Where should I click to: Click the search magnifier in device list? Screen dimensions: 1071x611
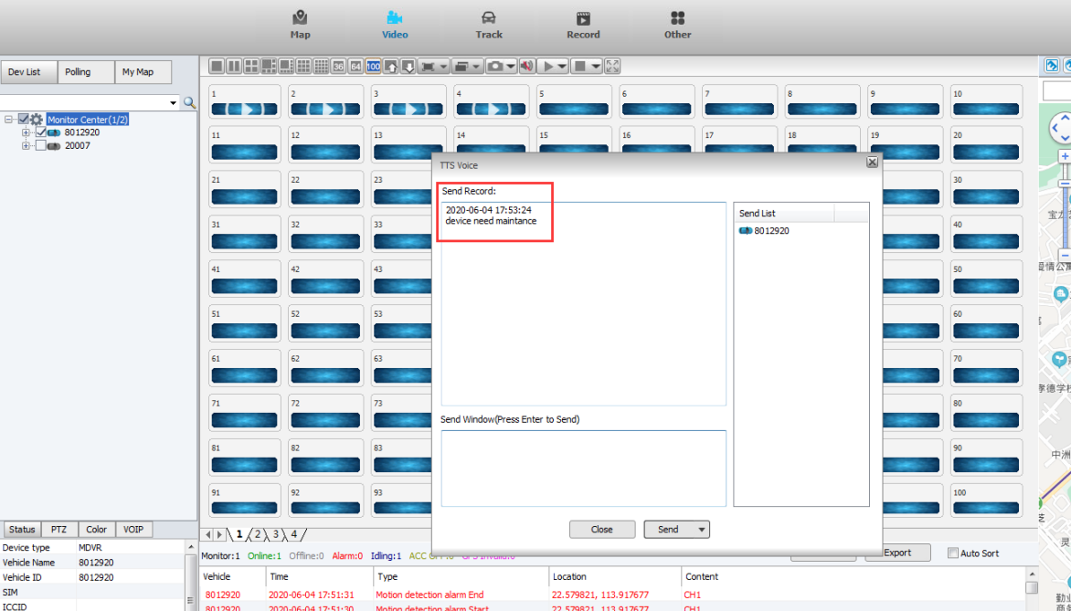pyautogui.click(x=190, y=102)
